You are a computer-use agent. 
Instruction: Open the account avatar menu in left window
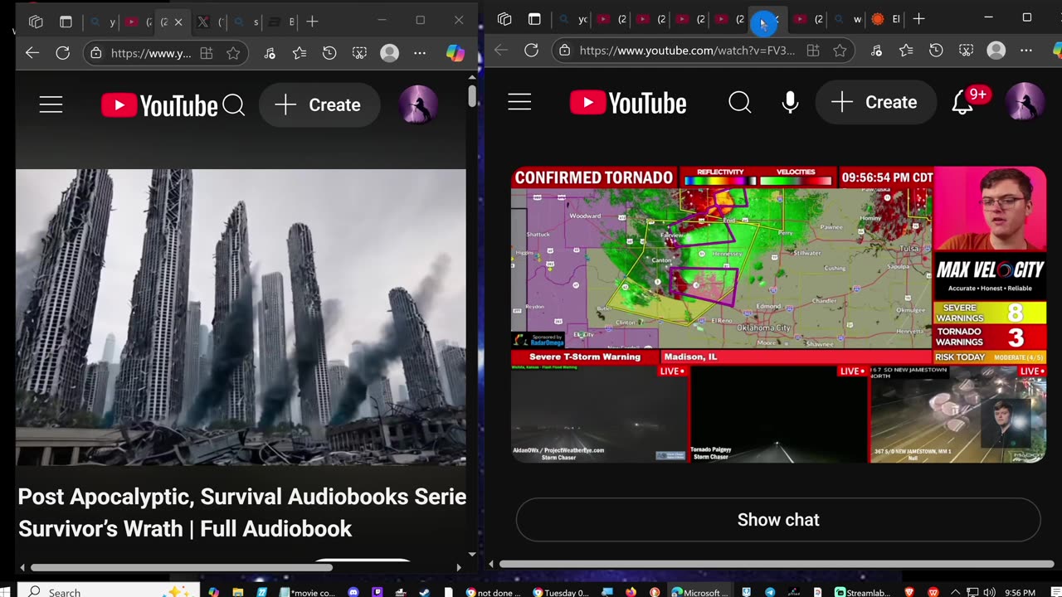(418, 105)
